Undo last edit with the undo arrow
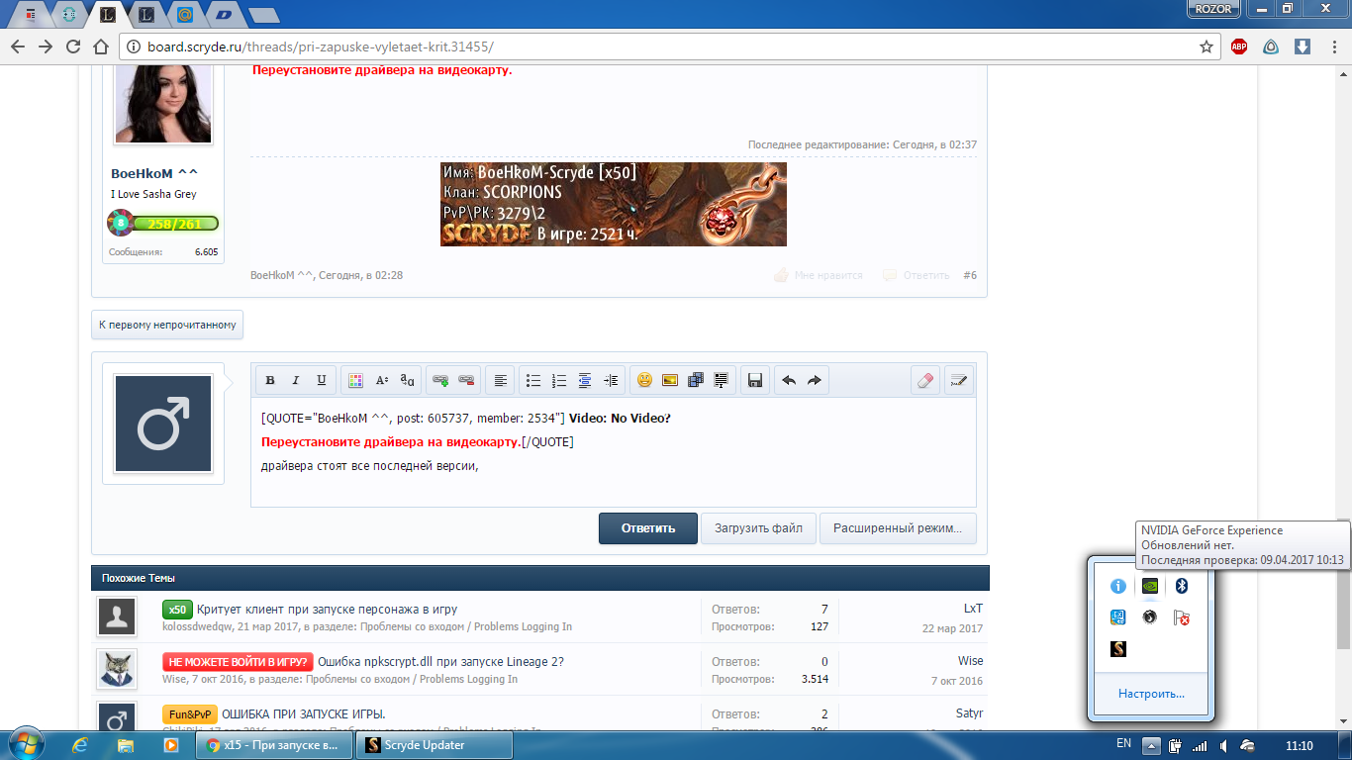Image resolution: width=1352 pixels, height=760 pixels. (x=789, y=380)
